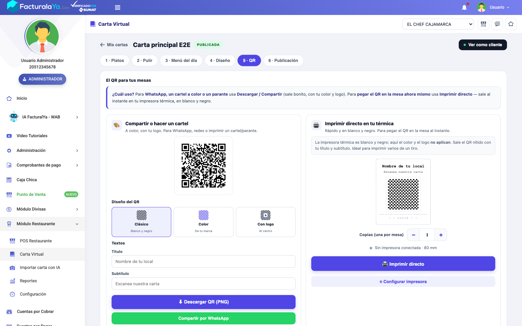Click the Caja Chica calculator icon
Image resolution: width=522 pixels, height=326 pixels.
point(9,180)
